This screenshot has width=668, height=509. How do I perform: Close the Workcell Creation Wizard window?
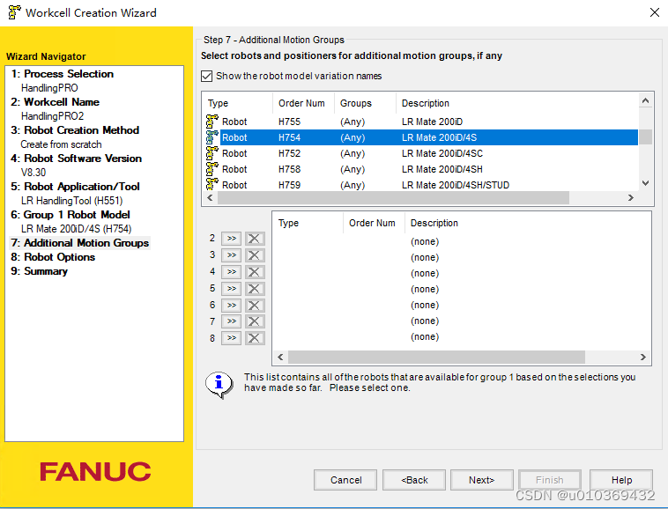click(655, 12)
